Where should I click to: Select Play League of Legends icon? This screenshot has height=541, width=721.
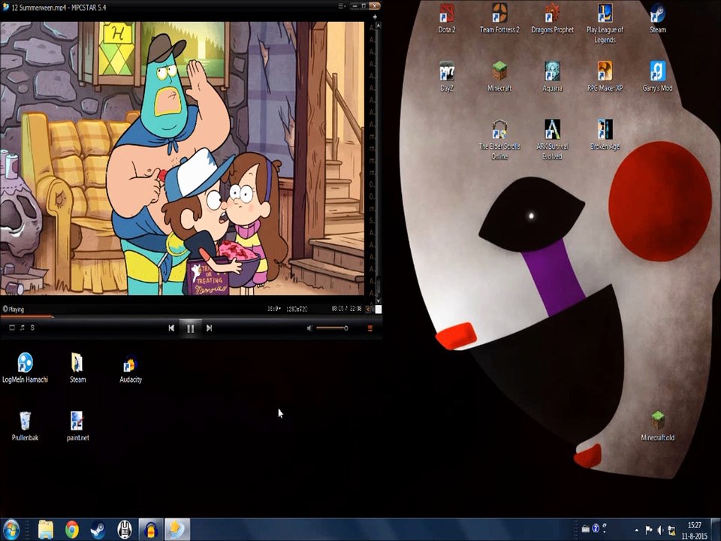click(605, 24)
